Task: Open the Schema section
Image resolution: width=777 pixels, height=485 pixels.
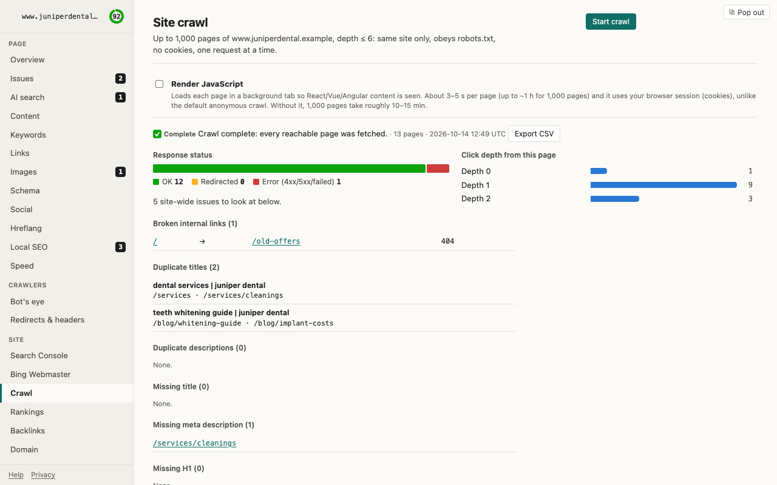Action: [67, 190]
